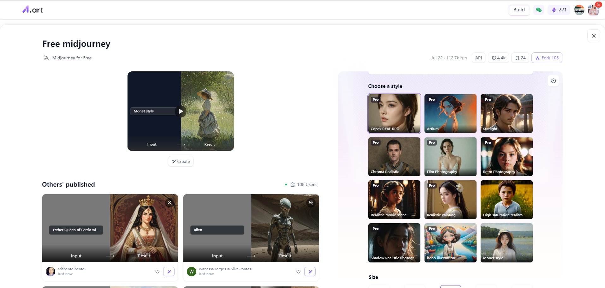
Task: Select the boho illustration style
Action: [450, 243]
